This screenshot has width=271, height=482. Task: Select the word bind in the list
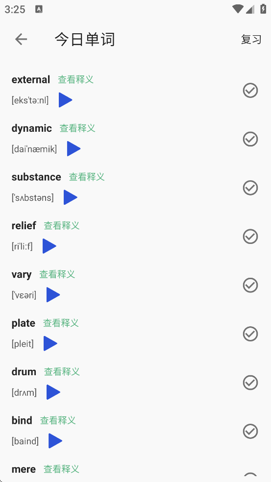22,420
